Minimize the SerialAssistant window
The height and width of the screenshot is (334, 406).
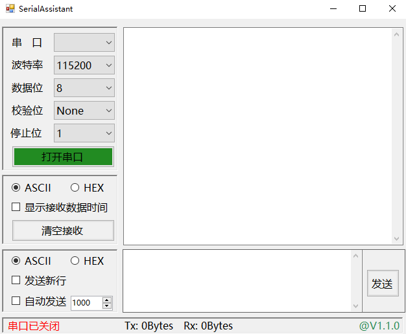pos(333,9)
